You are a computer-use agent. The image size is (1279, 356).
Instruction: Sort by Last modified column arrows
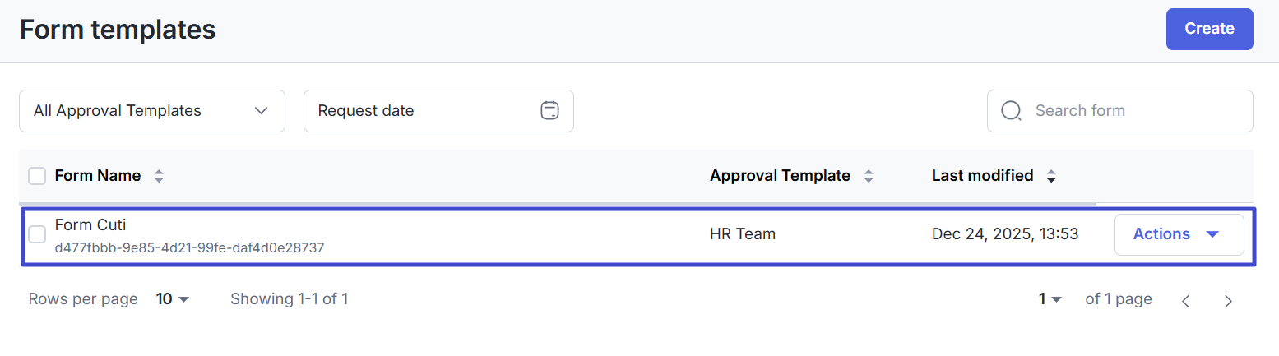(1051, 176)
